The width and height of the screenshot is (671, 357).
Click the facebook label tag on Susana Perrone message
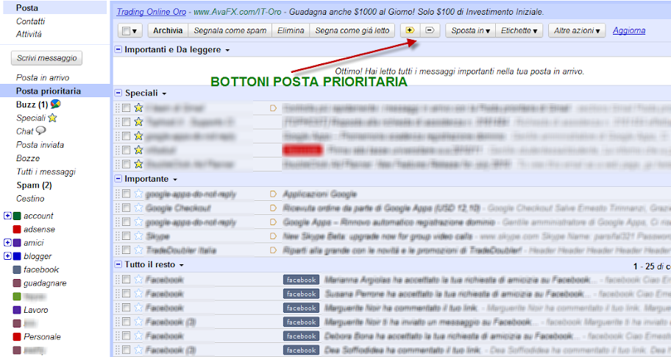[301, 294]
